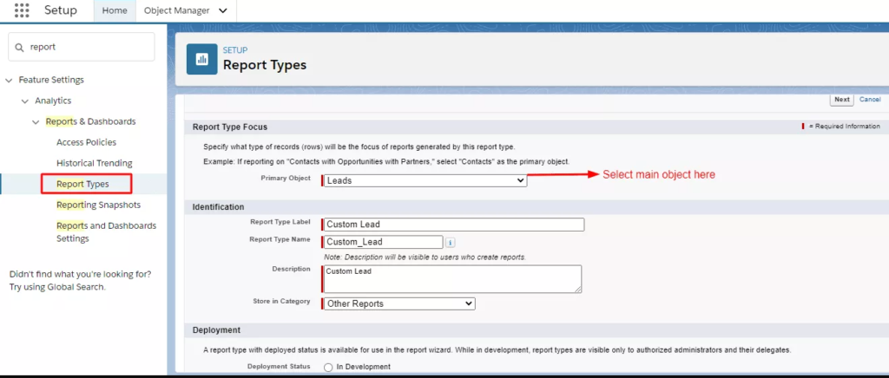Open the Store in Category dropdown

[x=399, y=303]
